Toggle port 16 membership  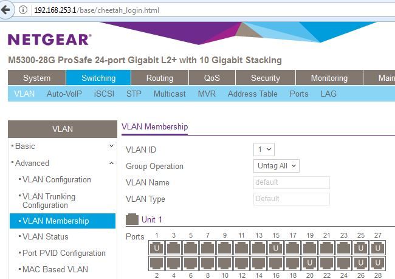276,263
